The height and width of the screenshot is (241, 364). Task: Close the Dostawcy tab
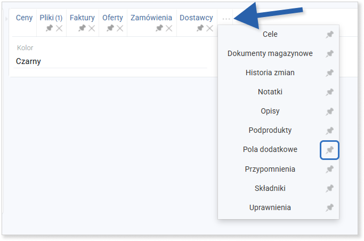tap(209, 28)
